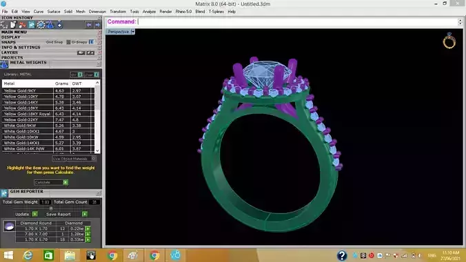The image size is (466, 262).
Task: Open the Solid menu
Action: tap(68, 12)
